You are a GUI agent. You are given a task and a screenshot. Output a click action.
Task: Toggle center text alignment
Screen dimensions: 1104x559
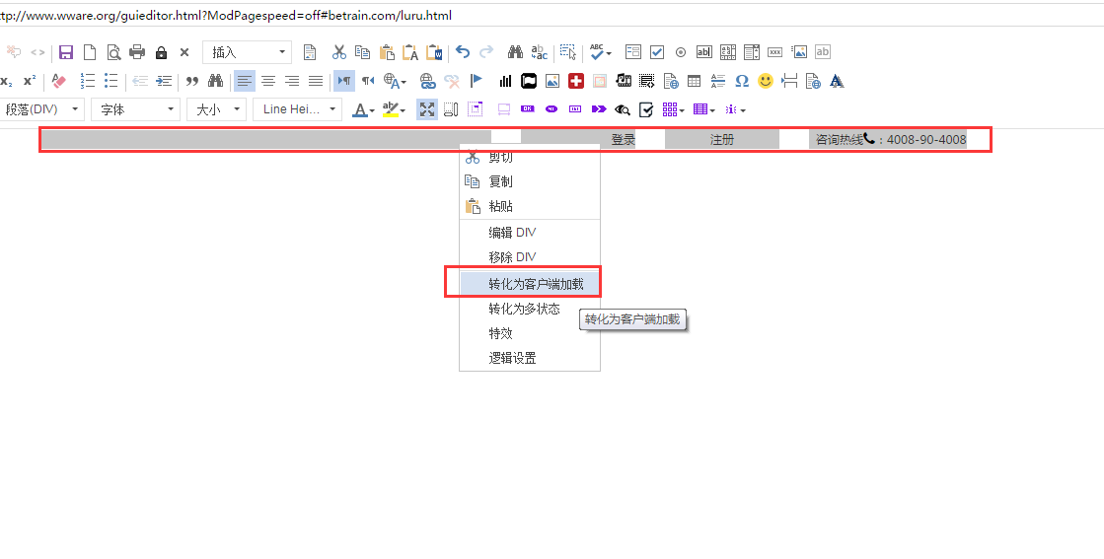coord(268,82)
